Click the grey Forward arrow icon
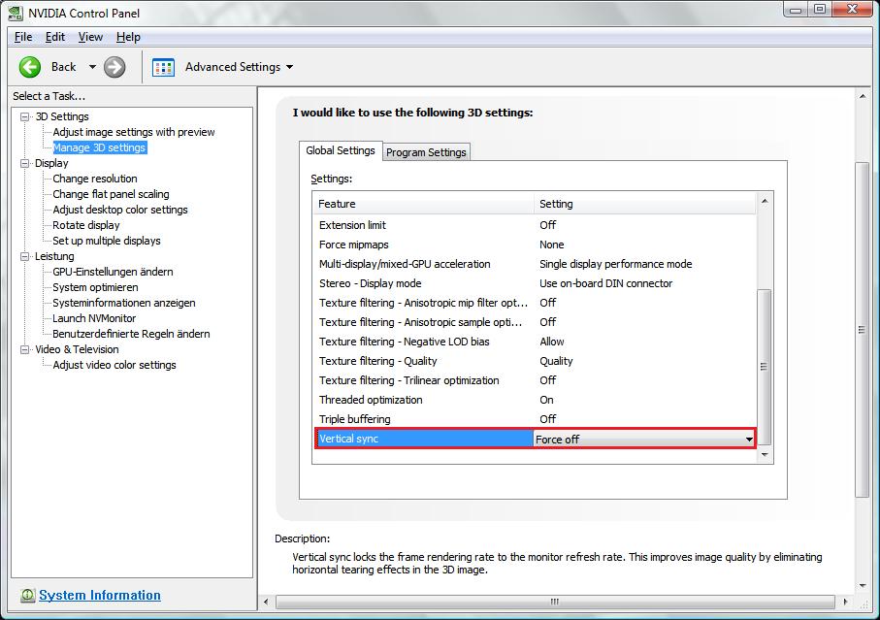This screenshot has height=620, width=880. pyautogui.click(x=114, y=67)
